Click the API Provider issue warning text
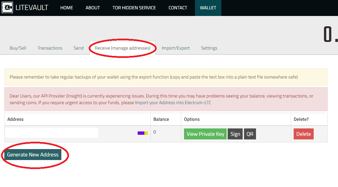This screenshot has width=338, height=187. tap(161, 99)
